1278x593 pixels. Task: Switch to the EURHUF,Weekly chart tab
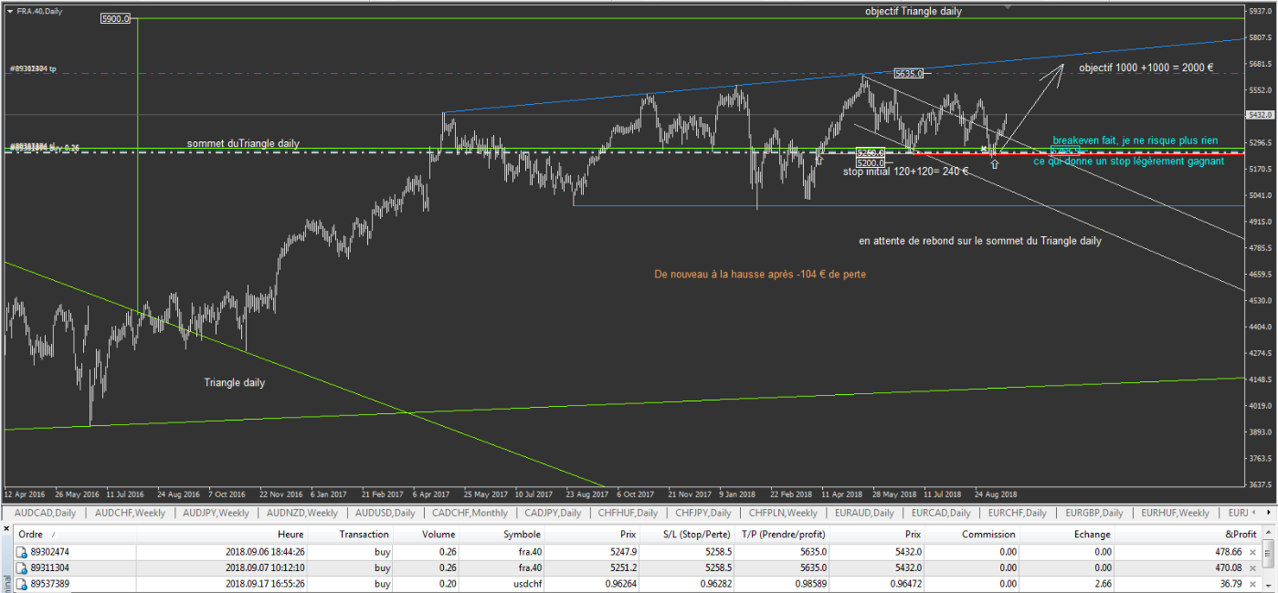tap(1175, 513)
